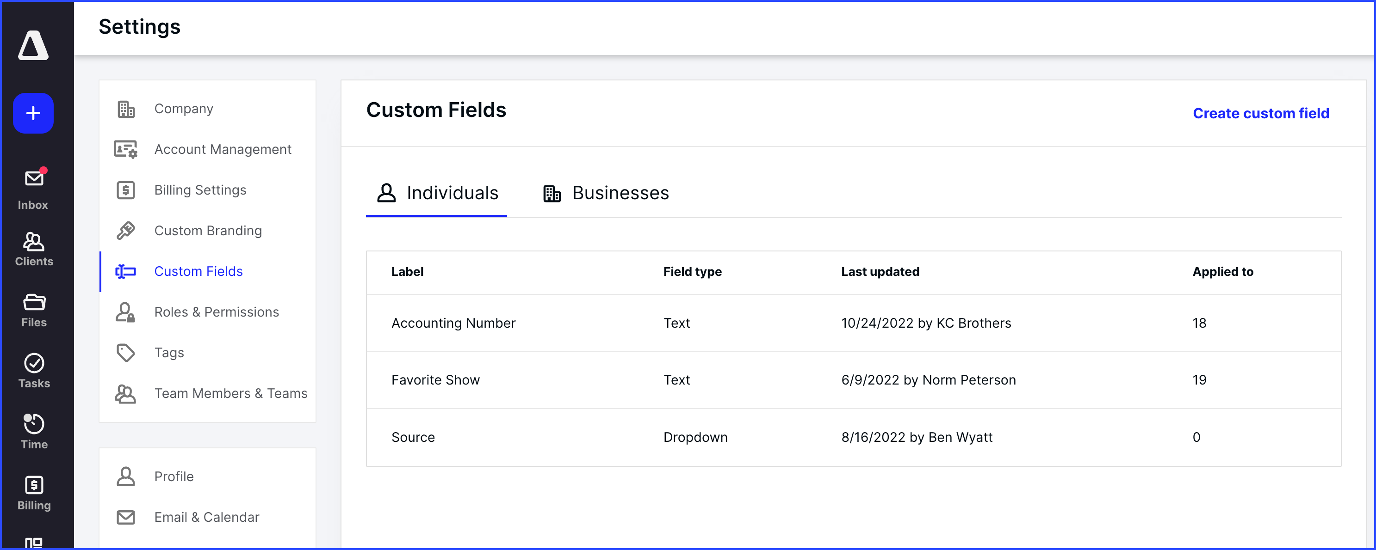This screenshot has width=1376, height=550.
Task: Click the blue plus create button
Action: [33, 113]
